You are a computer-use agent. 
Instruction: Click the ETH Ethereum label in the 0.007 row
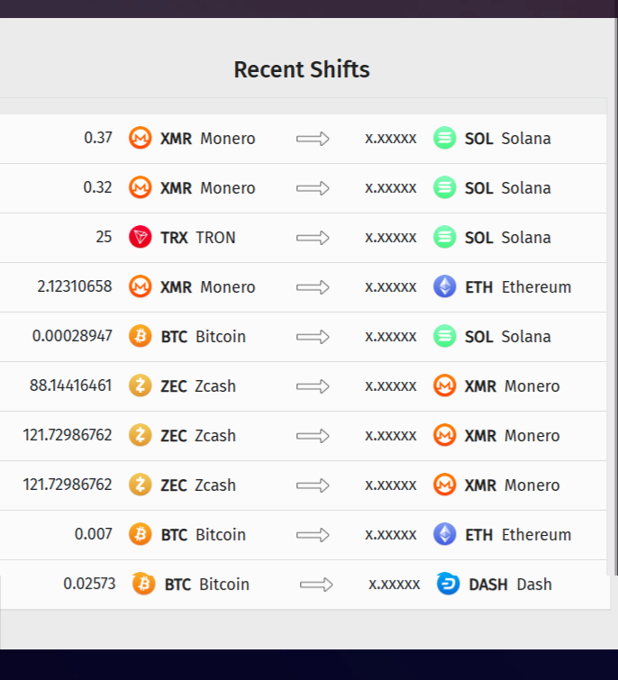[518, 535]
